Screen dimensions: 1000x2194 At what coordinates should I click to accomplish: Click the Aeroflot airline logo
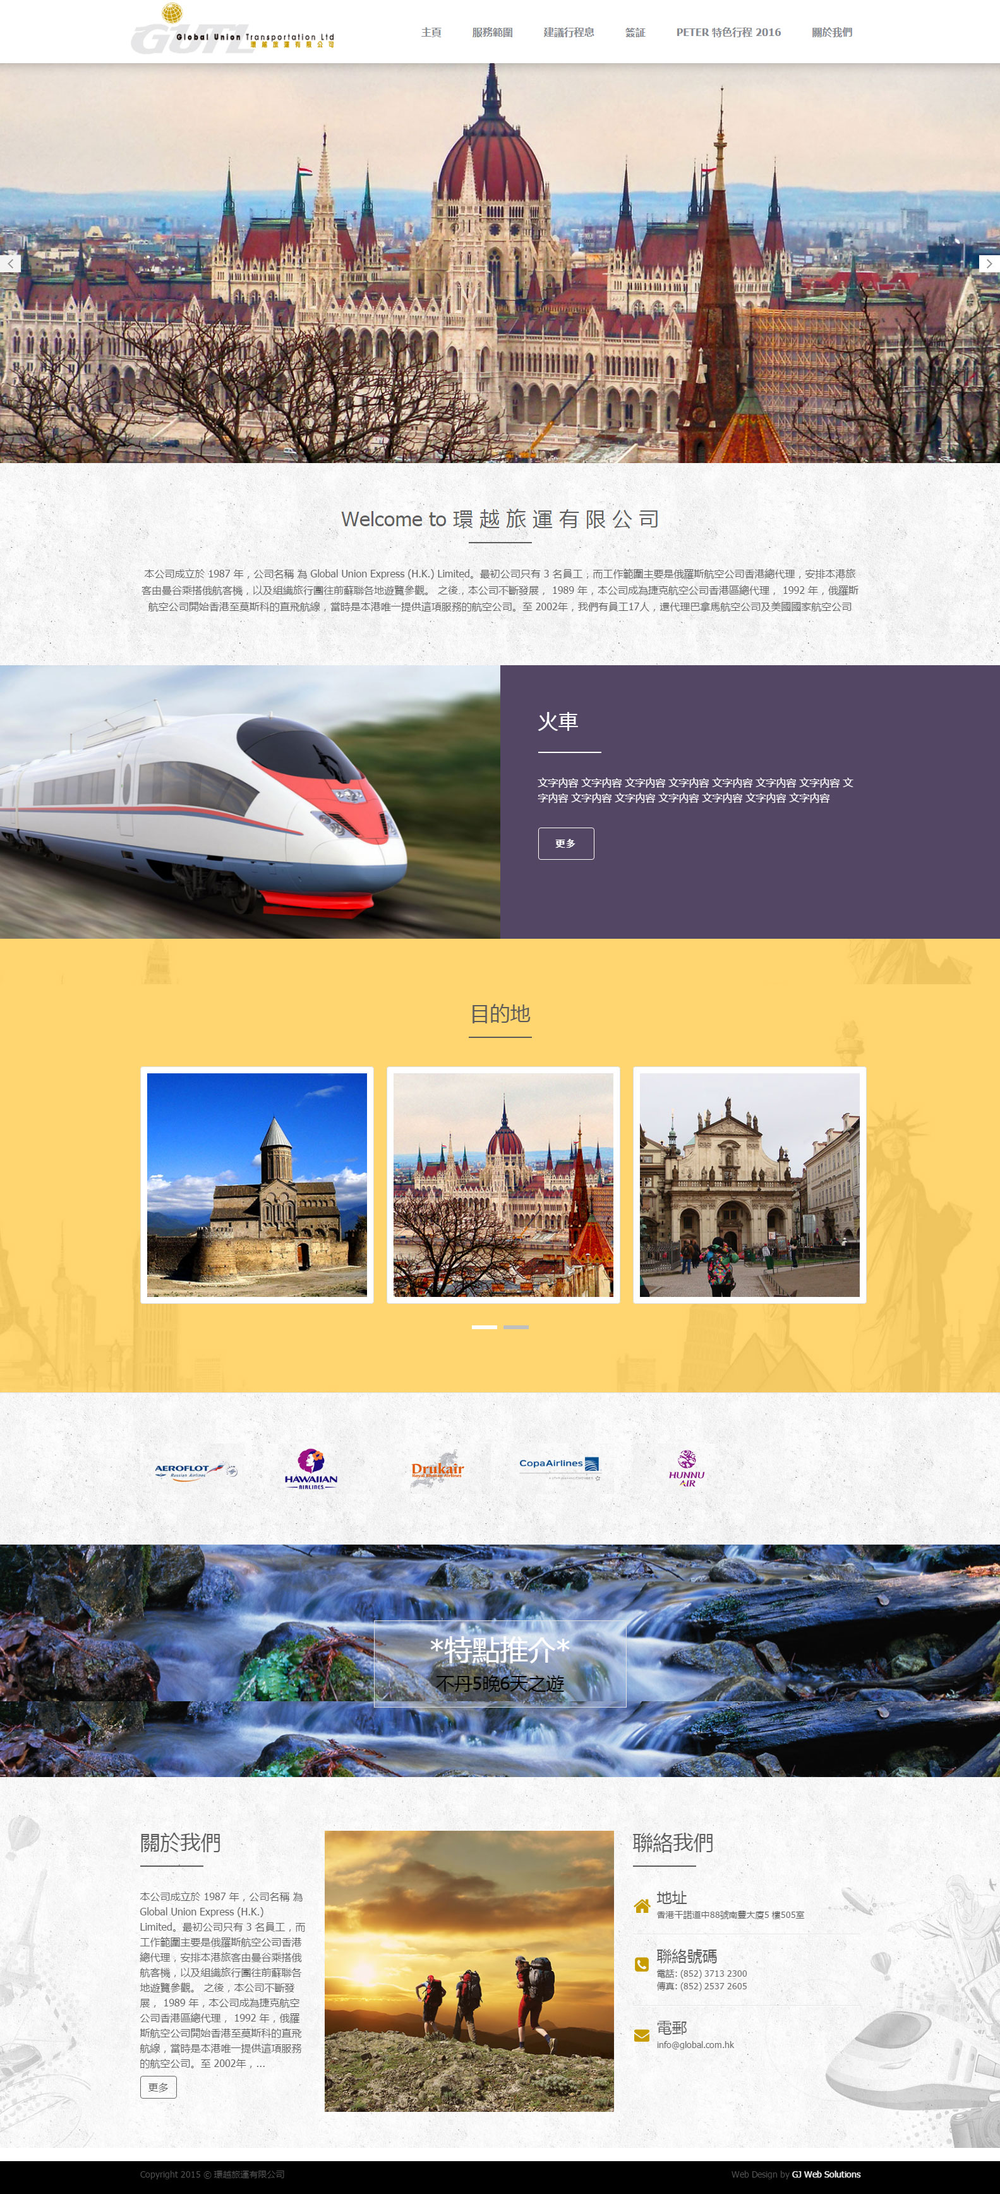[x=195, y=1469]
